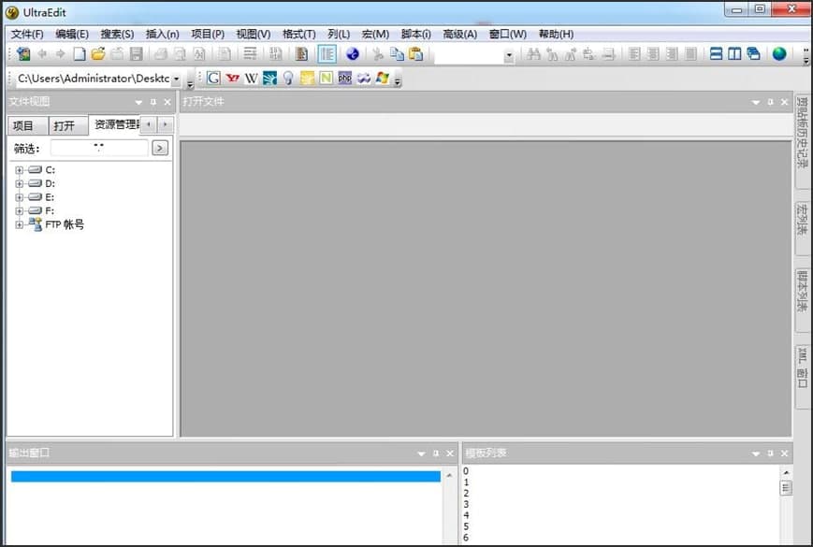Select the PHP tool icon
The image size is (813, 547).
coord(343,79)
